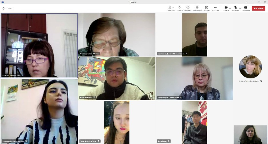Open title bar three-dots settings menu
Screen dimensions: 268x144
[246, 2]
